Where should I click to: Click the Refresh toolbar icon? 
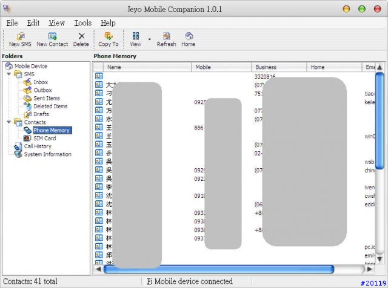point(167,36)
